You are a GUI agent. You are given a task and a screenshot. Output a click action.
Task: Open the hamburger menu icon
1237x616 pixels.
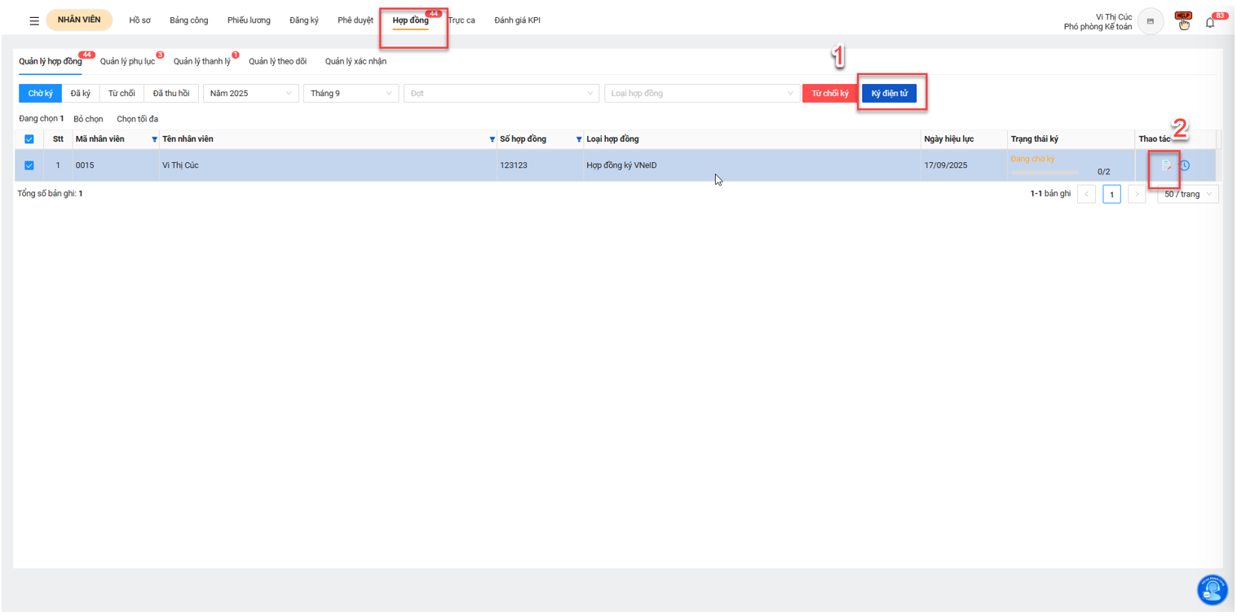pyautogui.click(x=34, y=21)
